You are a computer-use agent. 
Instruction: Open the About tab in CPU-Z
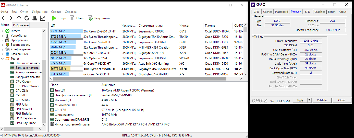point(343,12)
